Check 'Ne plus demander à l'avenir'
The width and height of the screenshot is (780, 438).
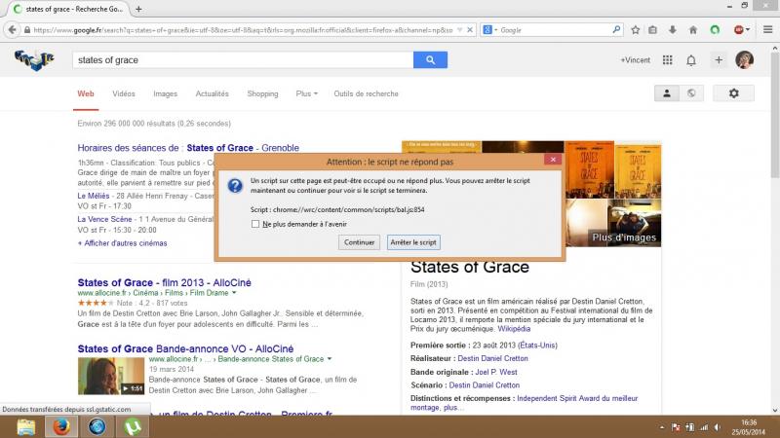[255, 224]
